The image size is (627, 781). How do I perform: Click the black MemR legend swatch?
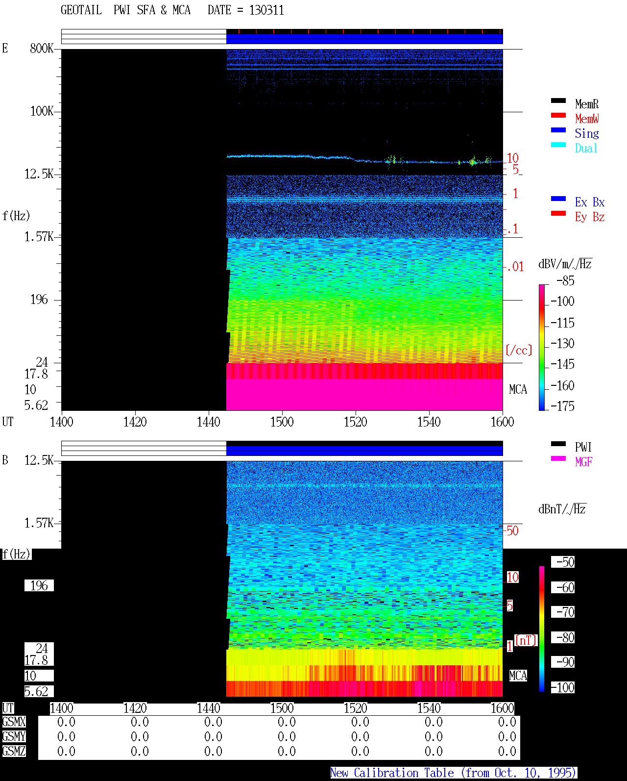coord(558,101)
